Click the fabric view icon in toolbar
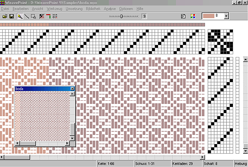Image resolution: width=248 pixels, height=167 pixels. click(42, 16)
